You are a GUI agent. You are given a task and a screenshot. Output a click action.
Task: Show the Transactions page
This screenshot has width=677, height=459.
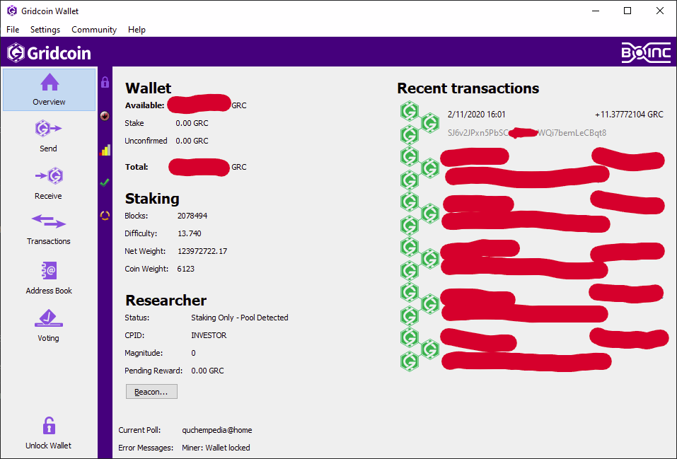(48, 229)
